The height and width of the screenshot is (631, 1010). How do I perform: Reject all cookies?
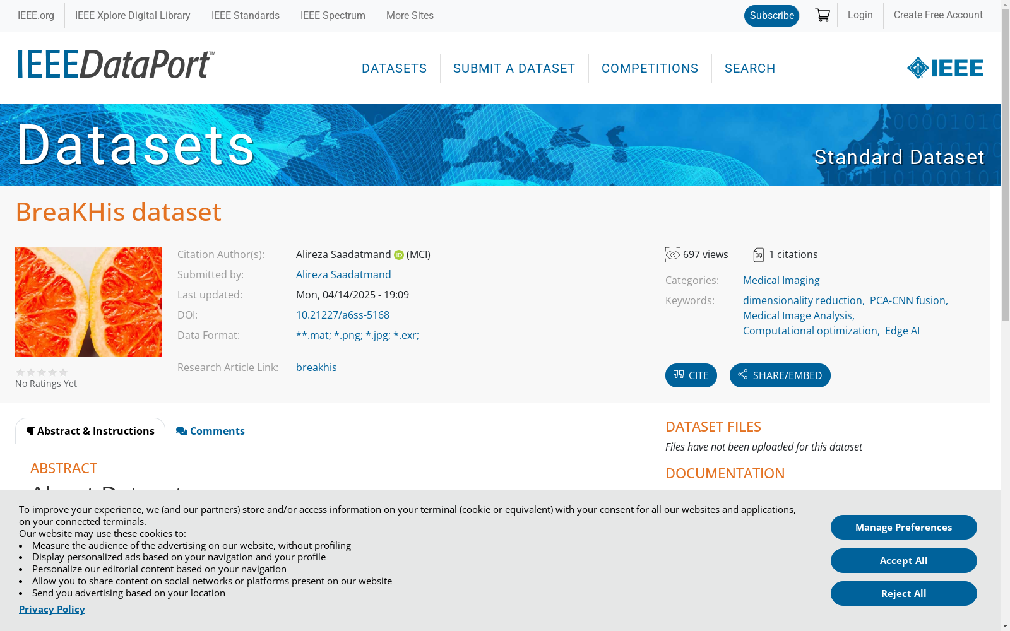click(904, 594)
